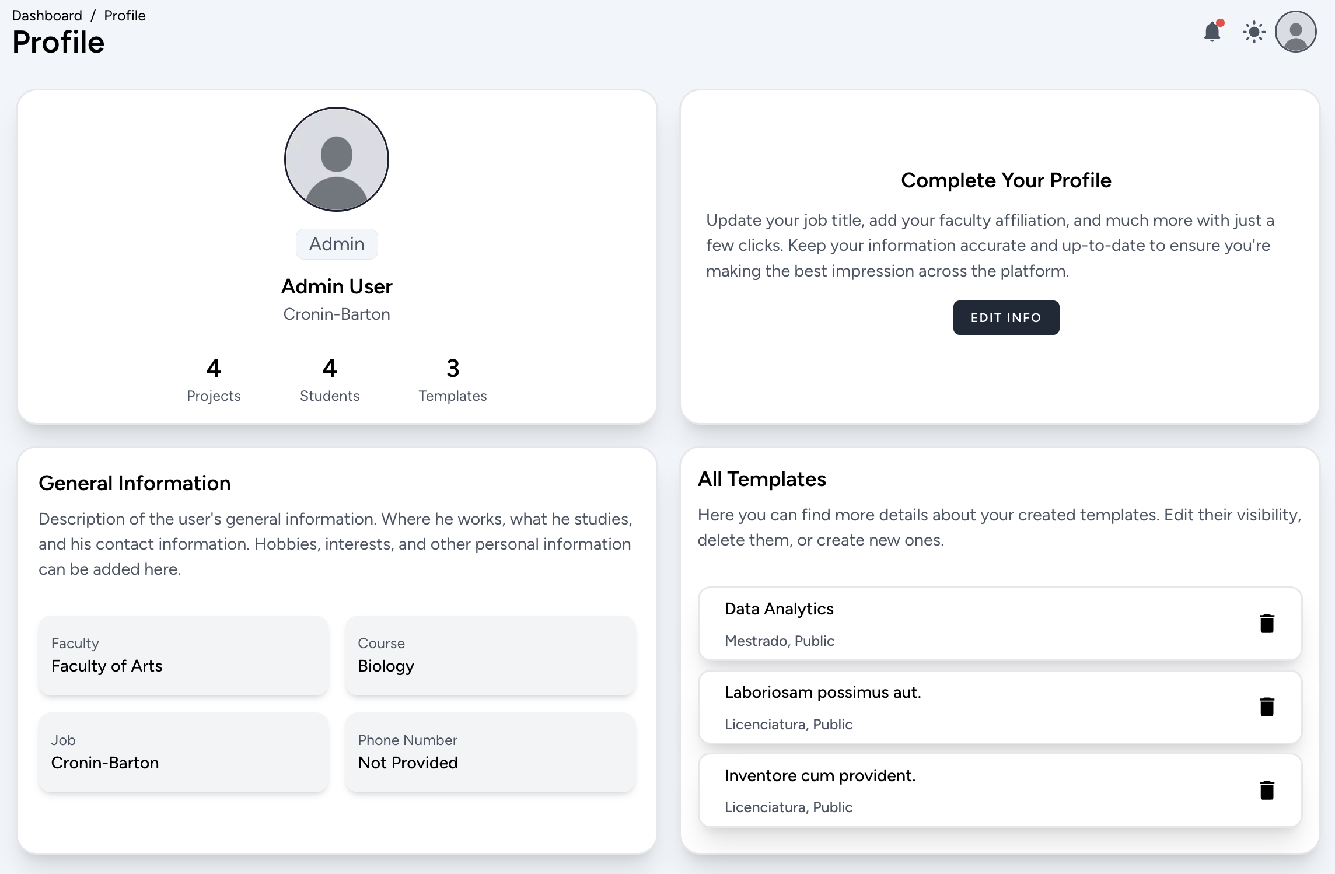The width and height of the screenshot is (1335, 874).
Task: Click the Admin user profile icon
Action: (x=1295, y=32)
